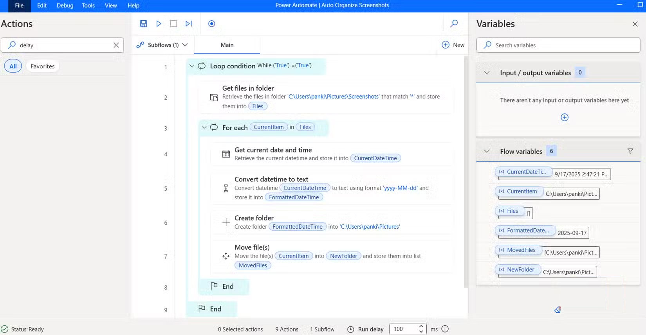Viewport: 646px width, 335px height.
Task: Open the Subflows dropdown
Action: (162, 45)
